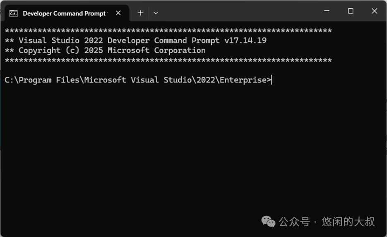Image resolution: width=387 pixels, height=237 pixels.
Task: Expand the profile dropdown chevron
Action: coord(156,13)
